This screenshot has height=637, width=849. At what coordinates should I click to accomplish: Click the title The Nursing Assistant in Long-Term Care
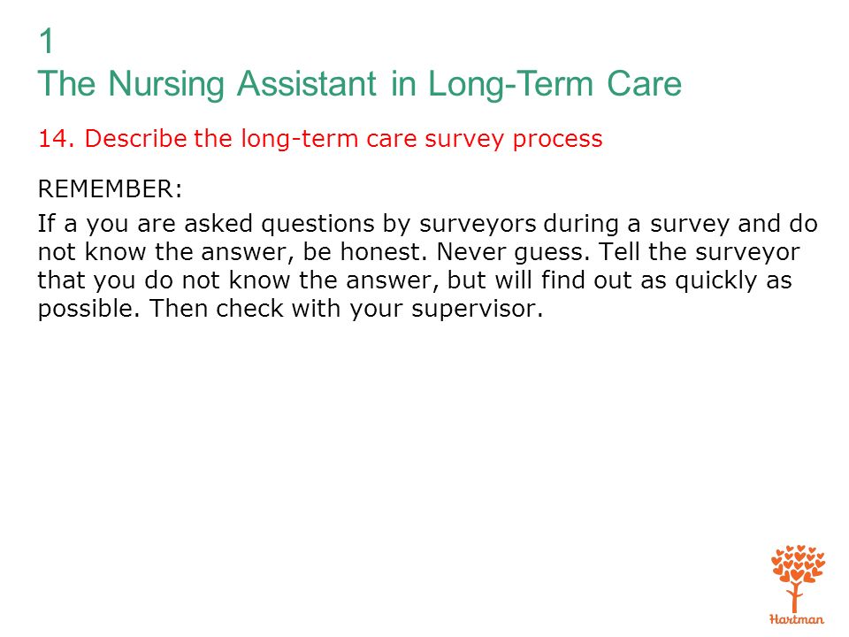(x=360, y=85)
